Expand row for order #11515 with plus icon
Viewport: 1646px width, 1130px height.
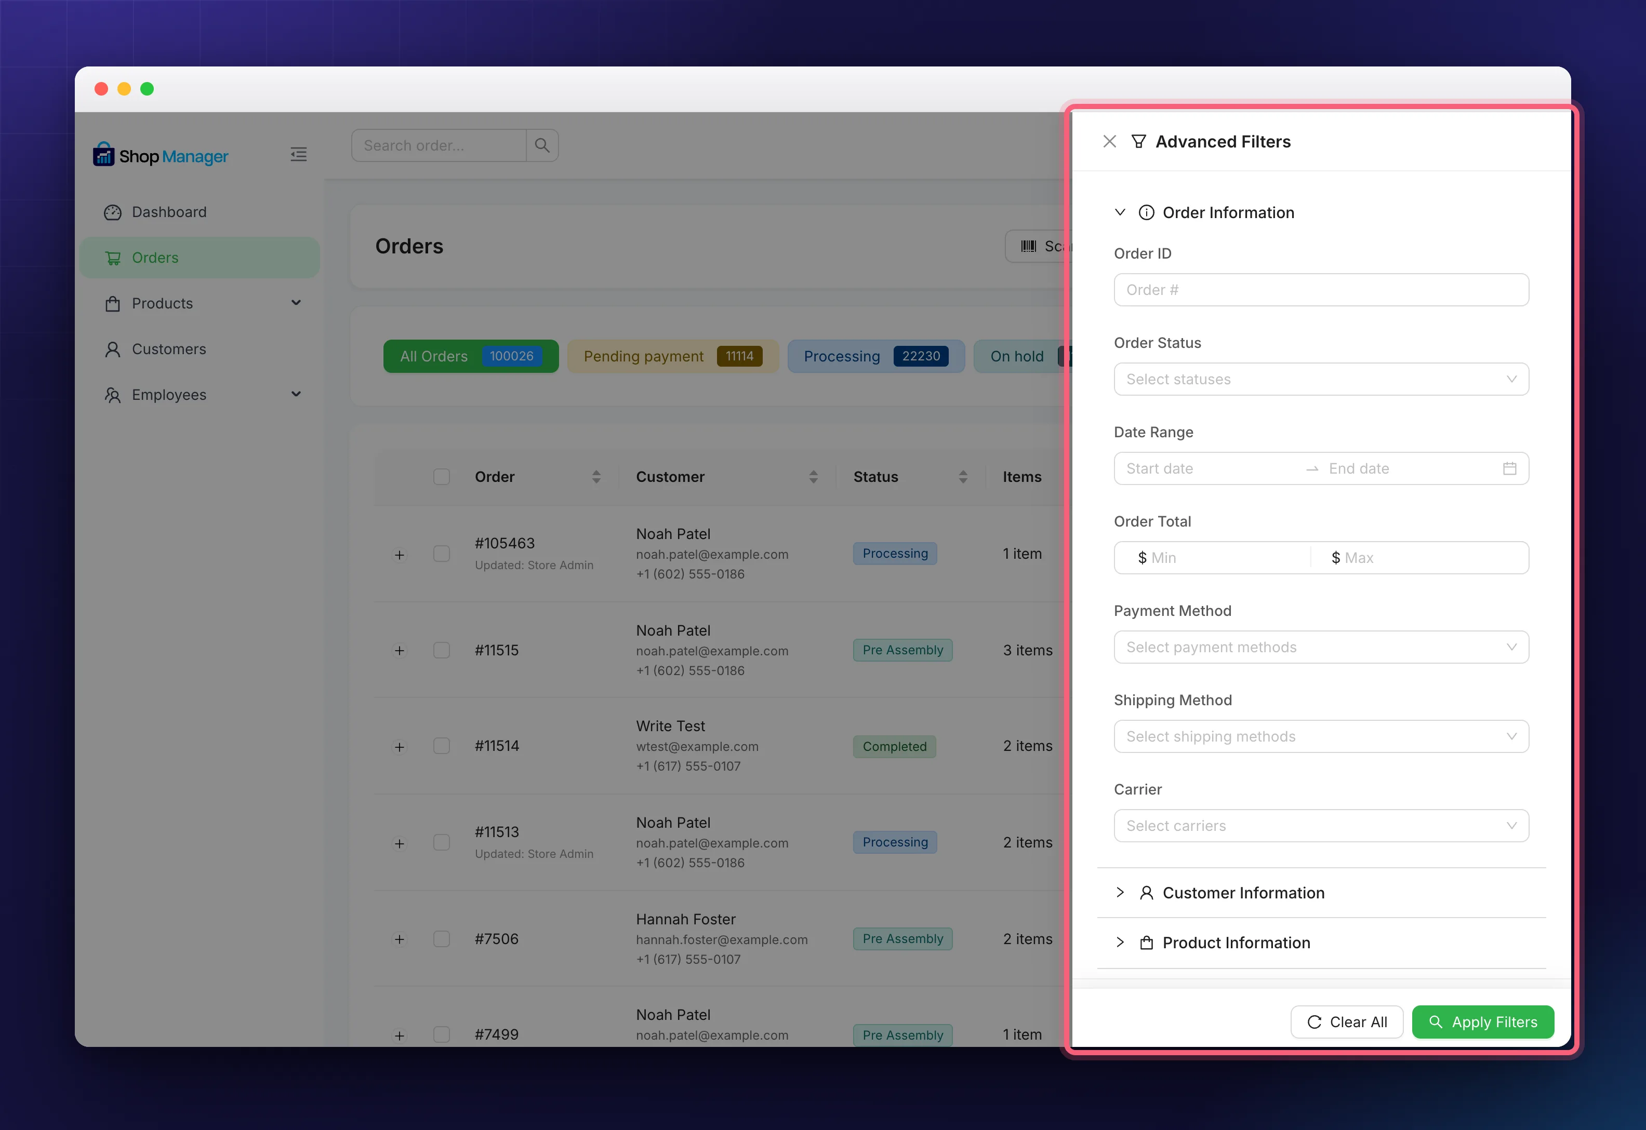point(400,650)
